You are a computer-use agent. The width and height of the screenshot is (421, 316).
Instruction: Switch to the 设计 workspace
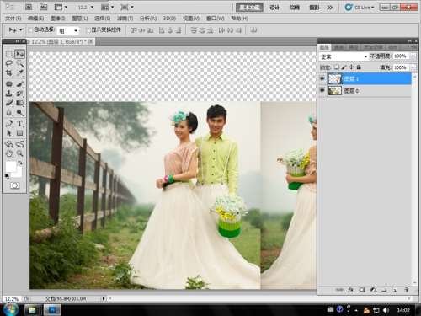click(x=274, y=8)
